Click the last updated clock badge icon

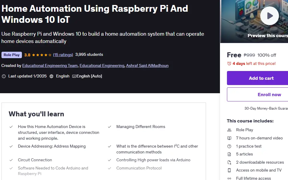click(x=4, y=76)
